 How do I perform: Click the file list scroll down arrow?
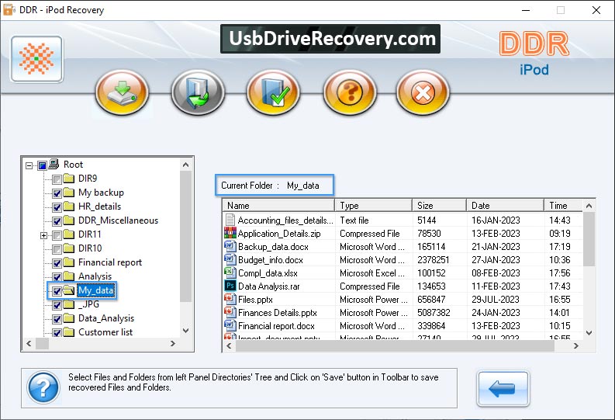click(x=589, y=333)
